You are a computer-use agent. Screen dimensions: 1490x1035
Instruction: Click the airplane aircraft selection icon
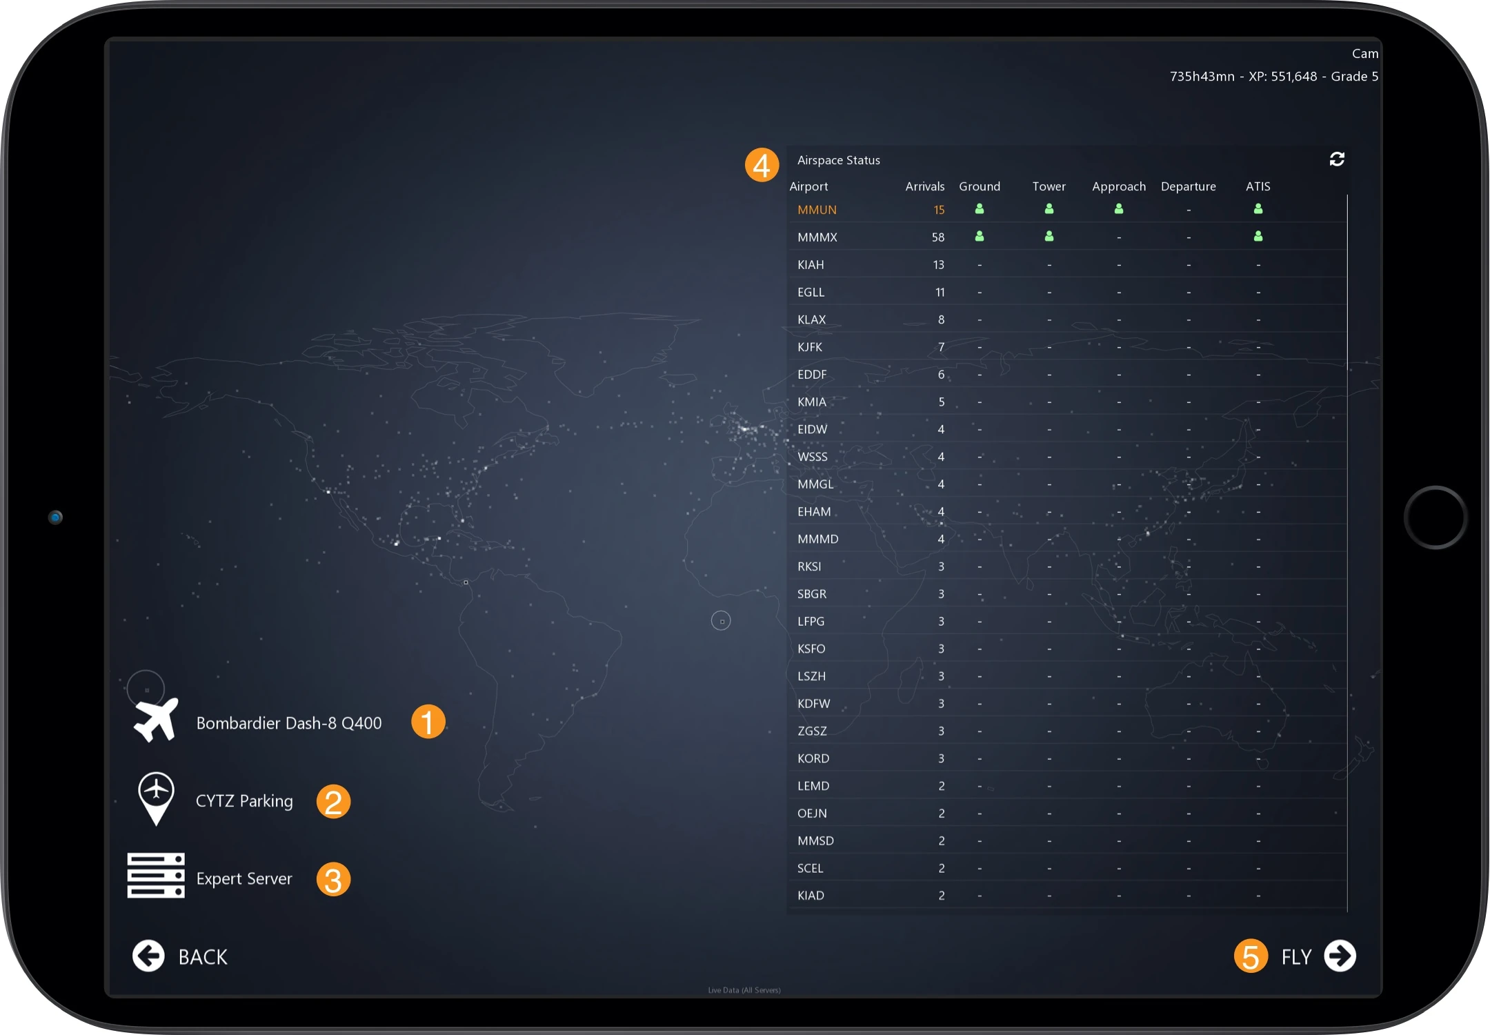click(x=156, y=721)
